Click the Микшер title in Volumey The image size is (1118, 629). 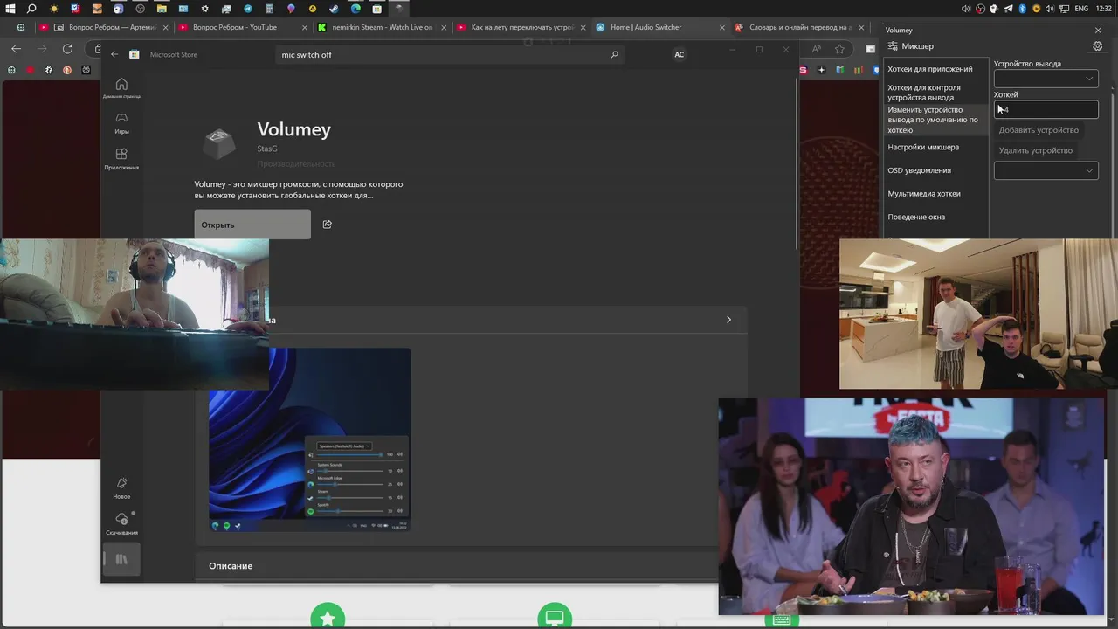tap(917, 46)
